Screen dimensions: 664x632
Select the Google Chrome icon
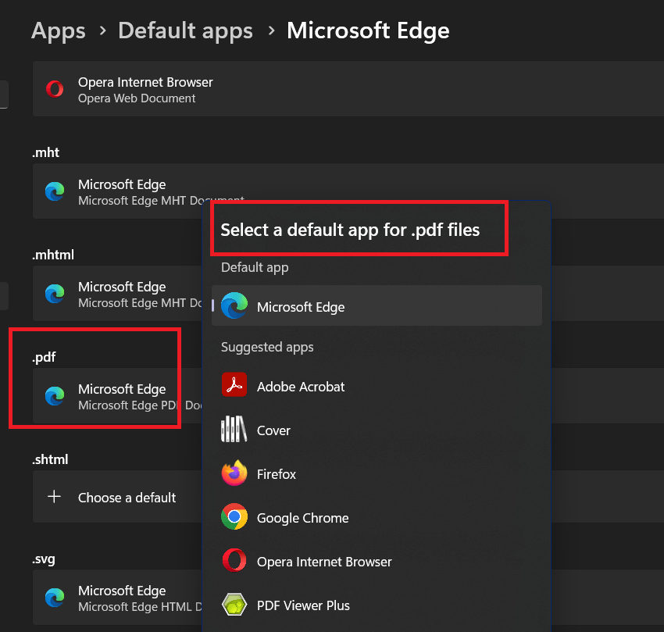pos(234,516)
